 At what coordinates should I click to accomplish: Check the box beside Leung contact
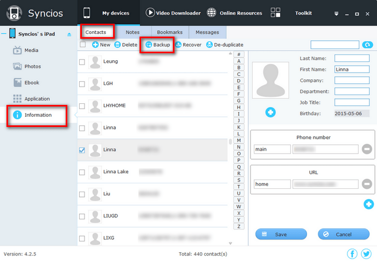click(x=82, y=62)
